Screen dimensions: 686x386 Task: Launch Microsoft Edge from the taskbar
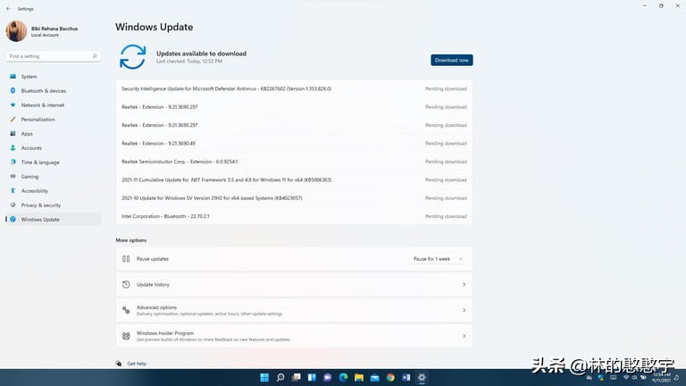click(x=343, y=377)
